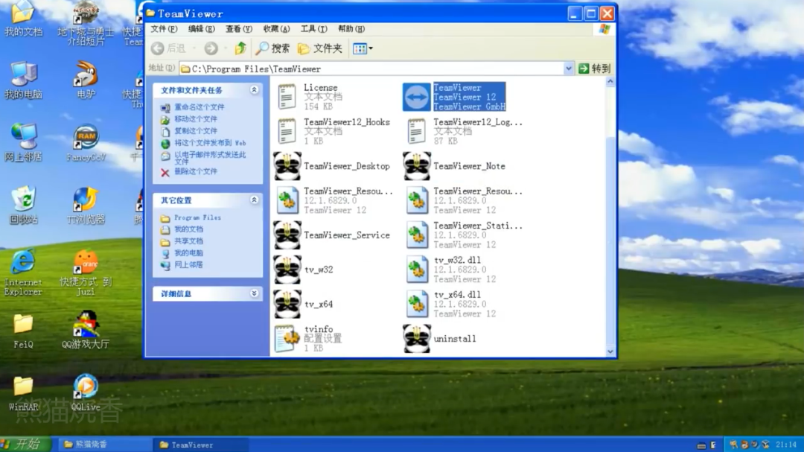Collapse the File and Folder Tasks panel

(254, 90)
